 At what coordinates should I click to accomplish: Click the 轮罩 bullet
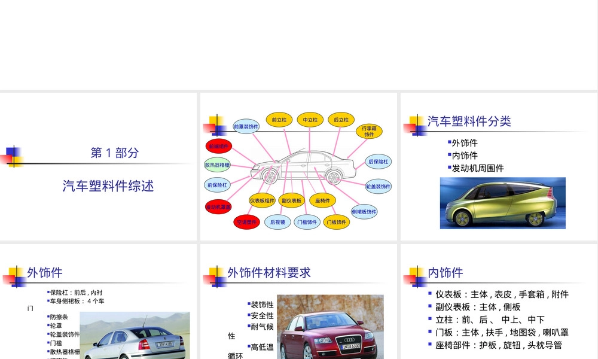click(54, 326)
